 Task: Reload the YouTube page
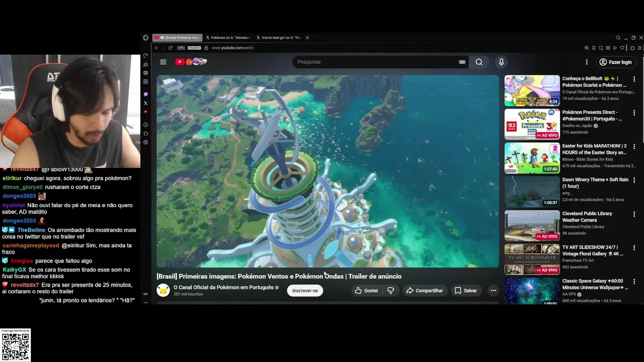tap(171, 48)
